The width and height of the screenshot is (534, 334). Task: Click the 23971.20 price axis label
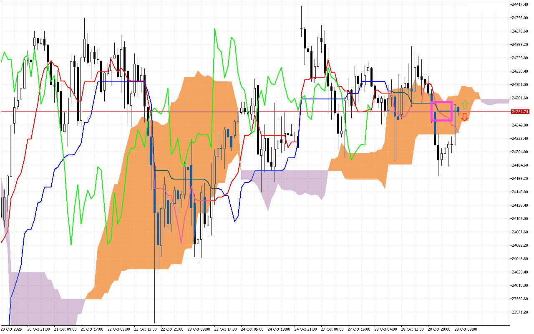(x=521, y=312)
